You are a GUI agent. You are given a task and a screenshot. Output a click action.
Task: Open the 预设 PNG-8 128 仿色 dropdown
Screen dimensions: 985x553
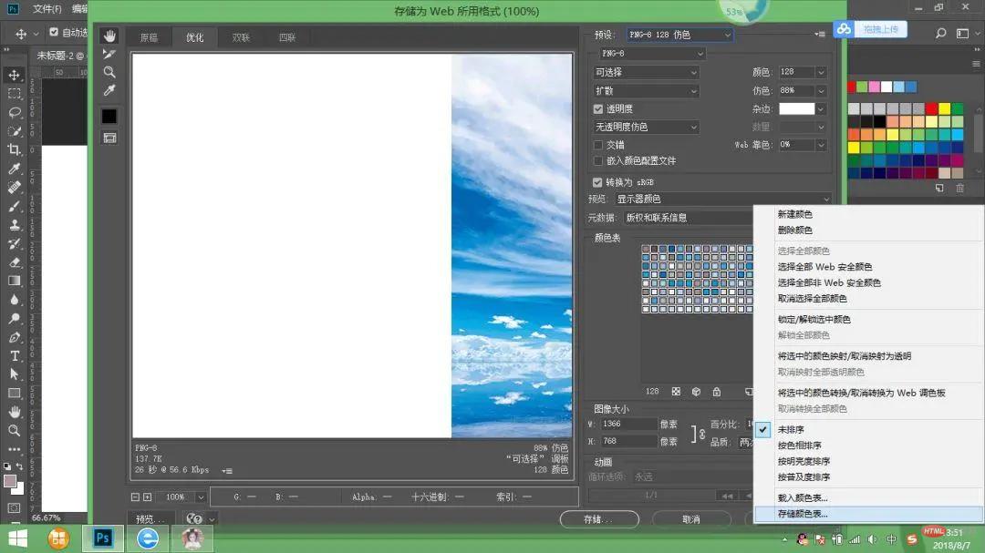pyautogui.click(x=679, y=35)
